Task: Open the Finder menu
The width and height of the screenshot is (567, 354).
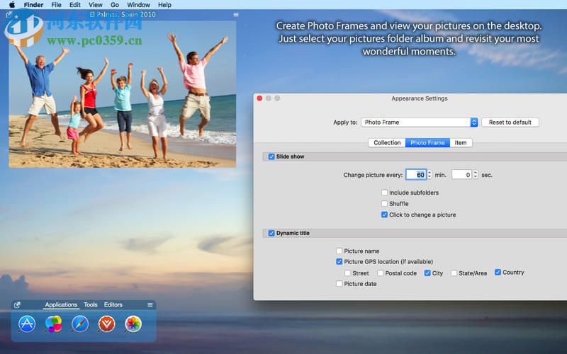Action: tap(33, 5)
